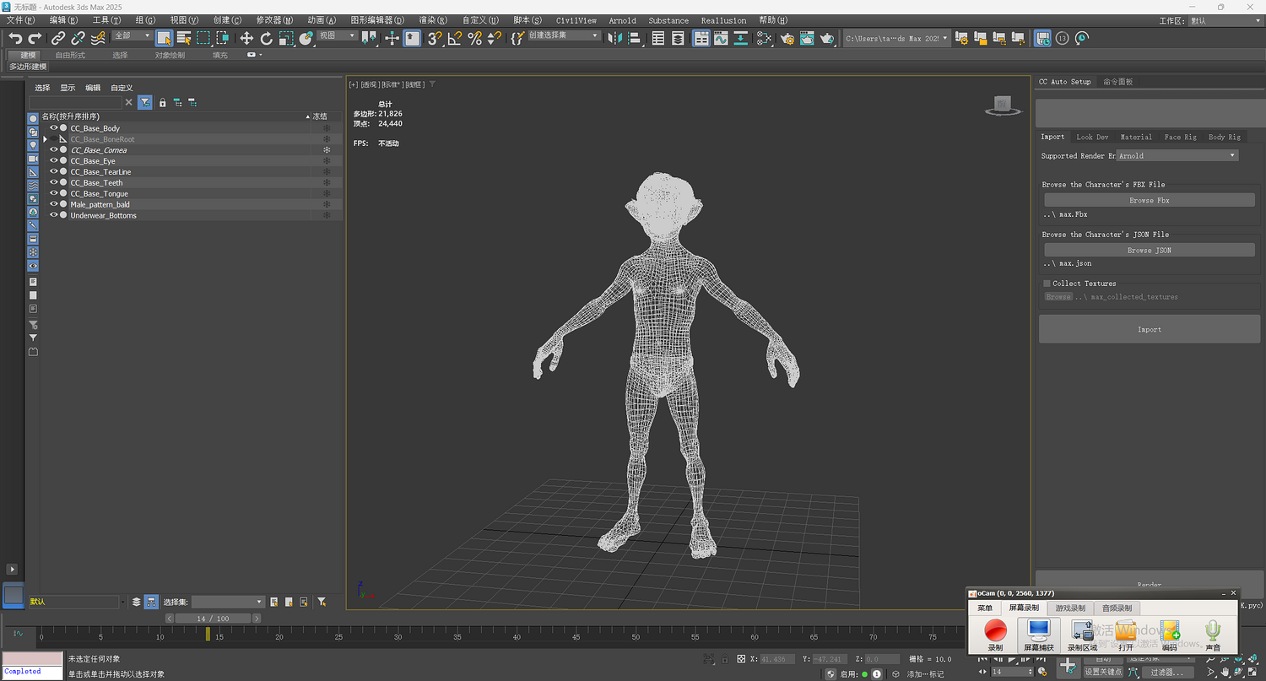This screenshot has width=1266, height=681.
Task: Select the Rotate tool icon
Action: tap(267, 38)
